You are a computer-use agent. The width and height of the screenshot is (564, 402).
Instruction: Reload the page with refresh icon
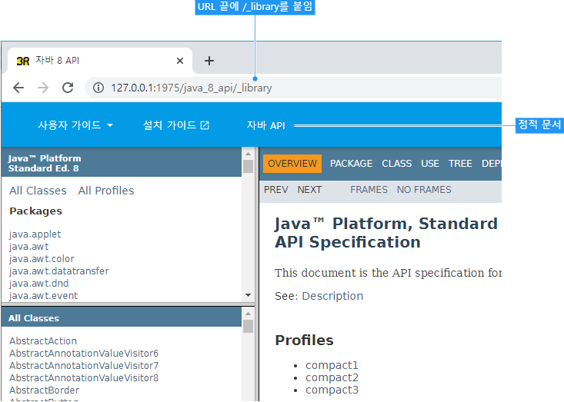tap(68, 88)
